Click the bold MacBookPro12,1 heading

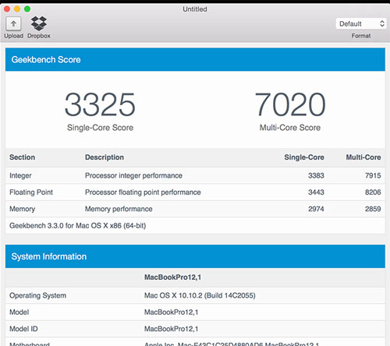(x=172, y=277)
